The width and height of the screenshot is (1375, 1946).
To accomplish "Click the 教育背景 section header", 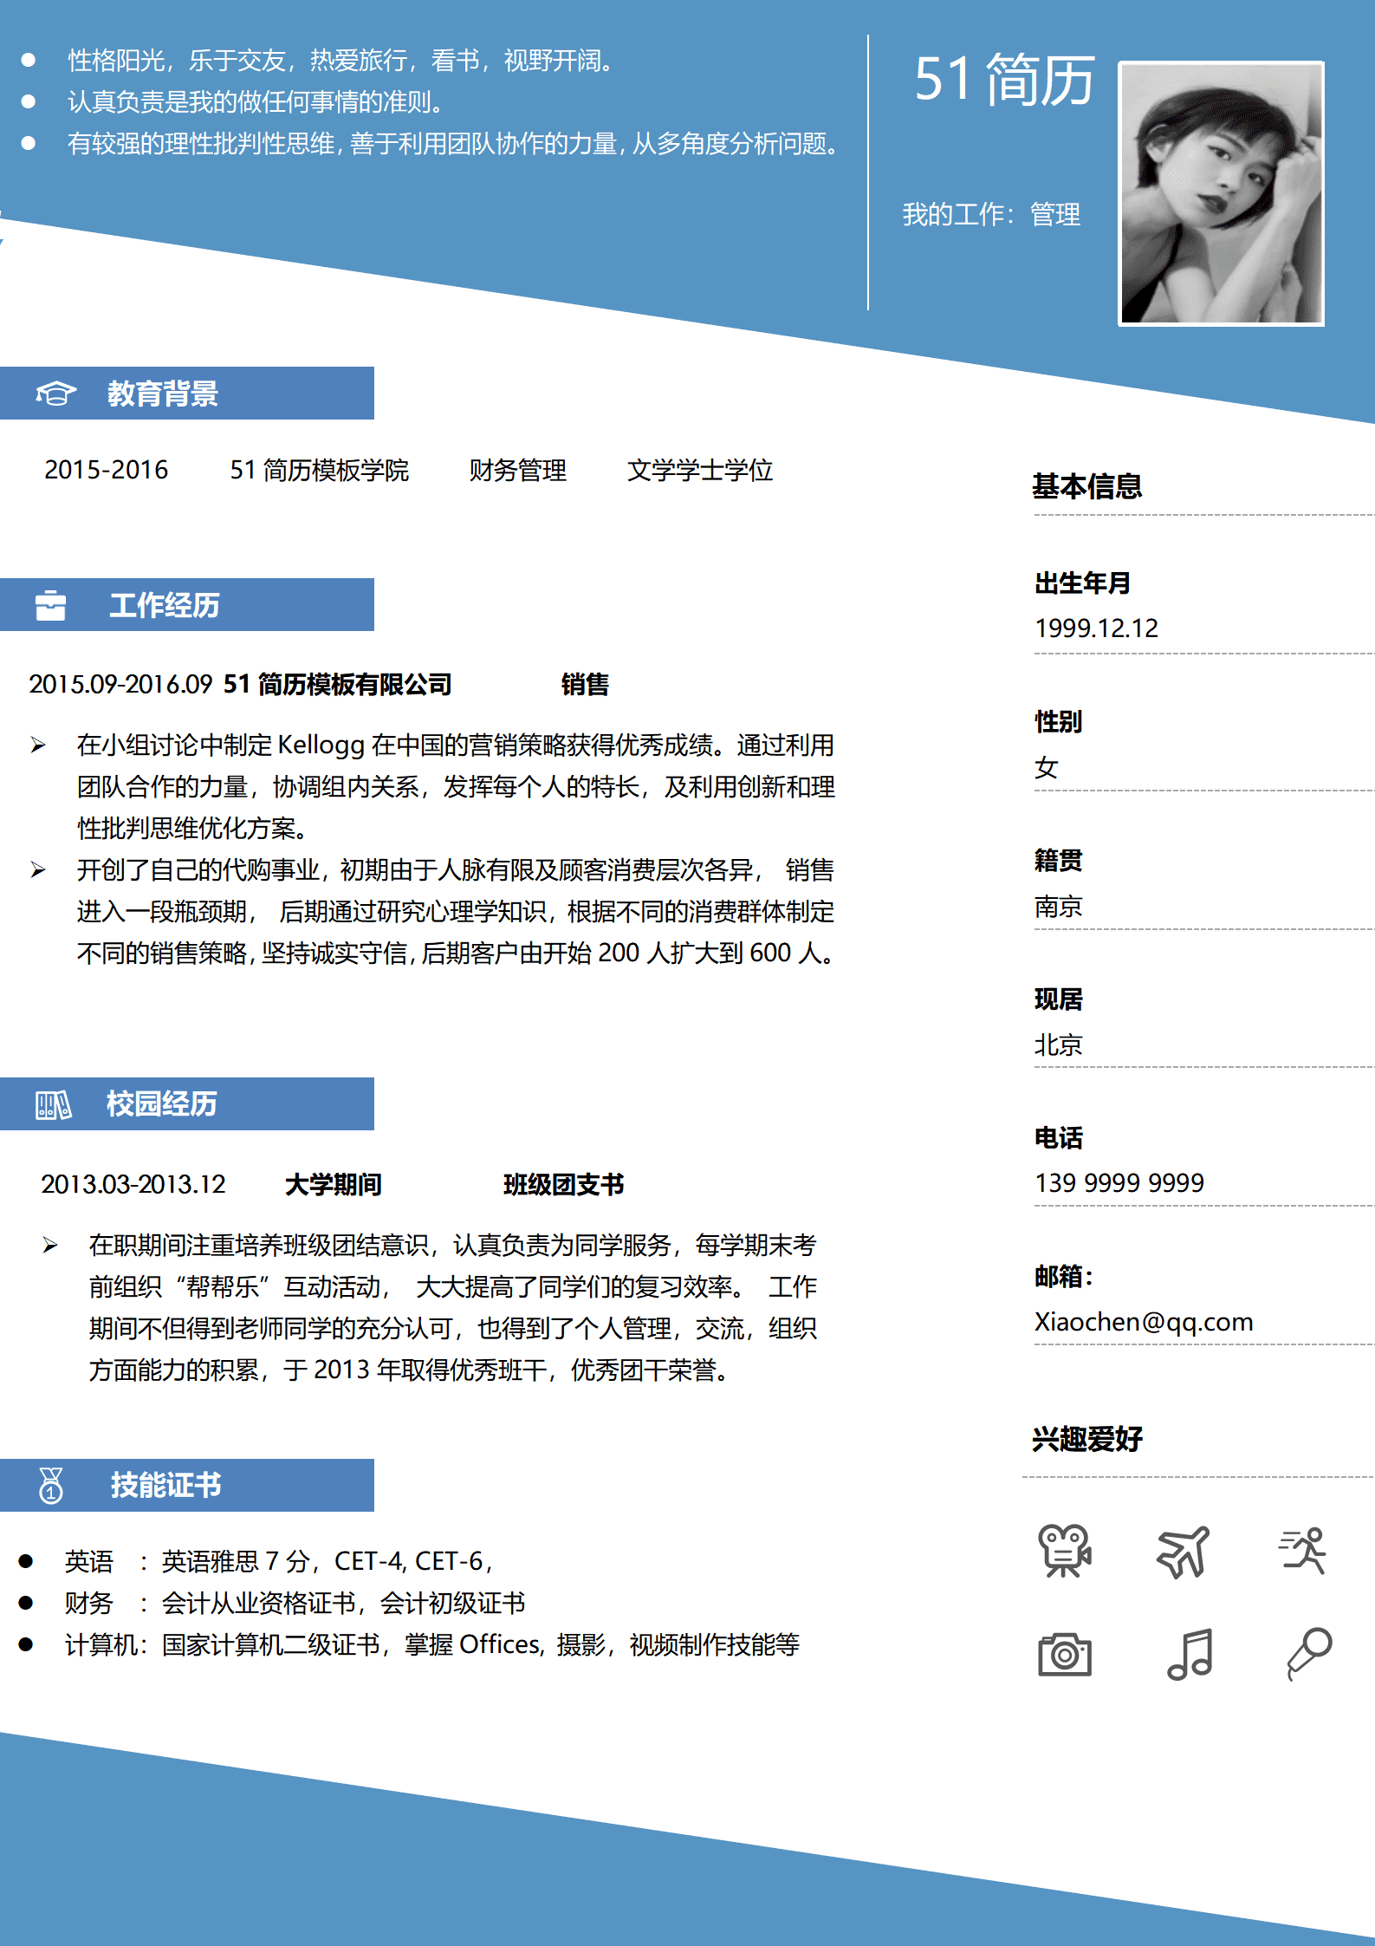I will [x=187, y=394].
